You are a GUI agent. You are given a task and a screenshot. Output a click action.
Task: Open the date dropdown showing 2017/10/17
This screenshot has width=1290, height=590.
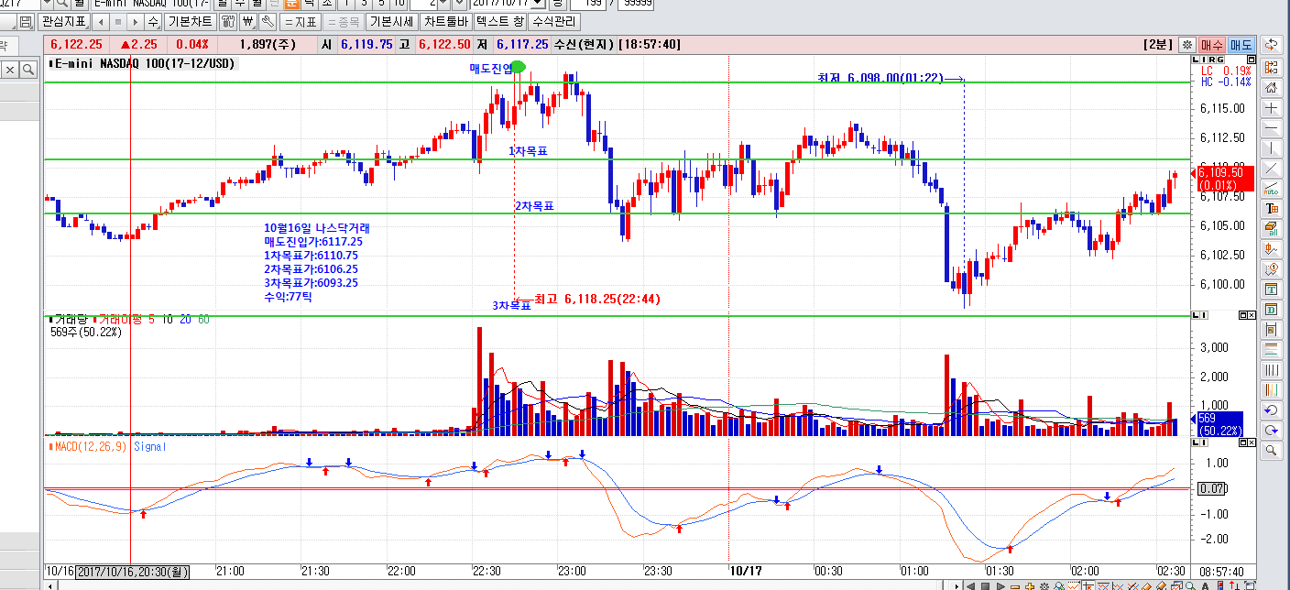click(538, 3)
